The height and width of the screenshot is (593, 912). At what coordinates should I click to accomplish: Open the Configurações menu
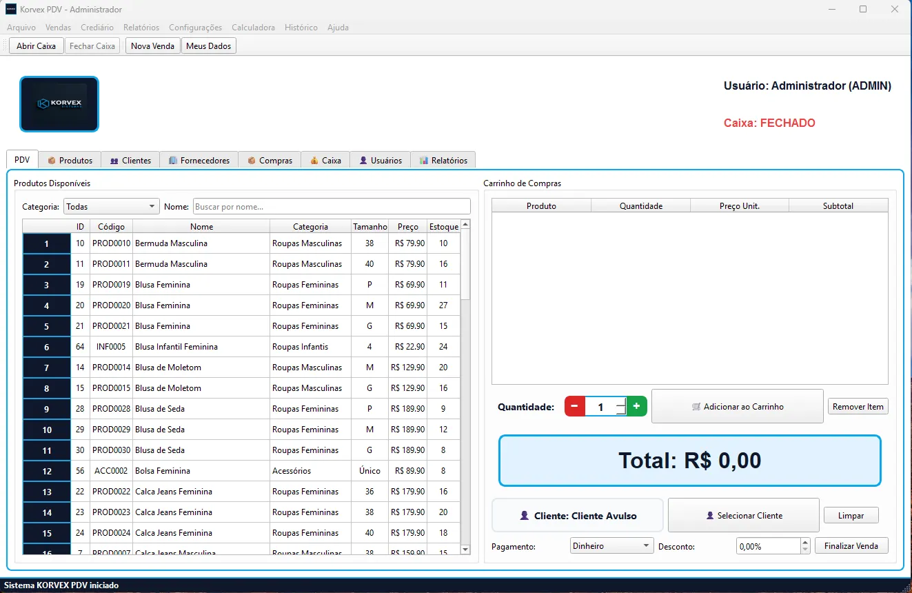click(195, 28)
